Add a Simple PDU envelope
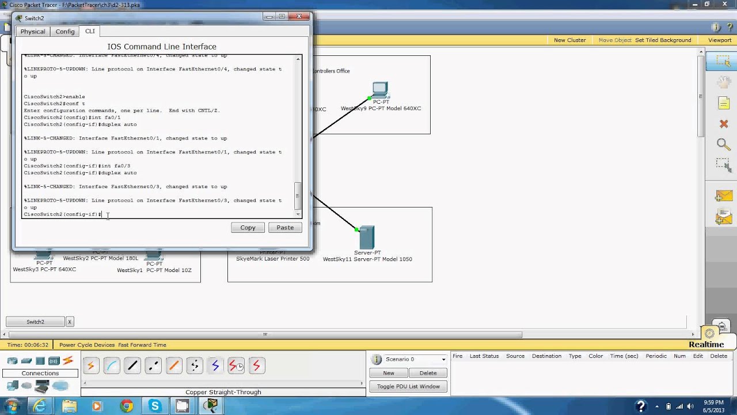The height and width of the screenshot is (415, 737). [x=723, y=197]
